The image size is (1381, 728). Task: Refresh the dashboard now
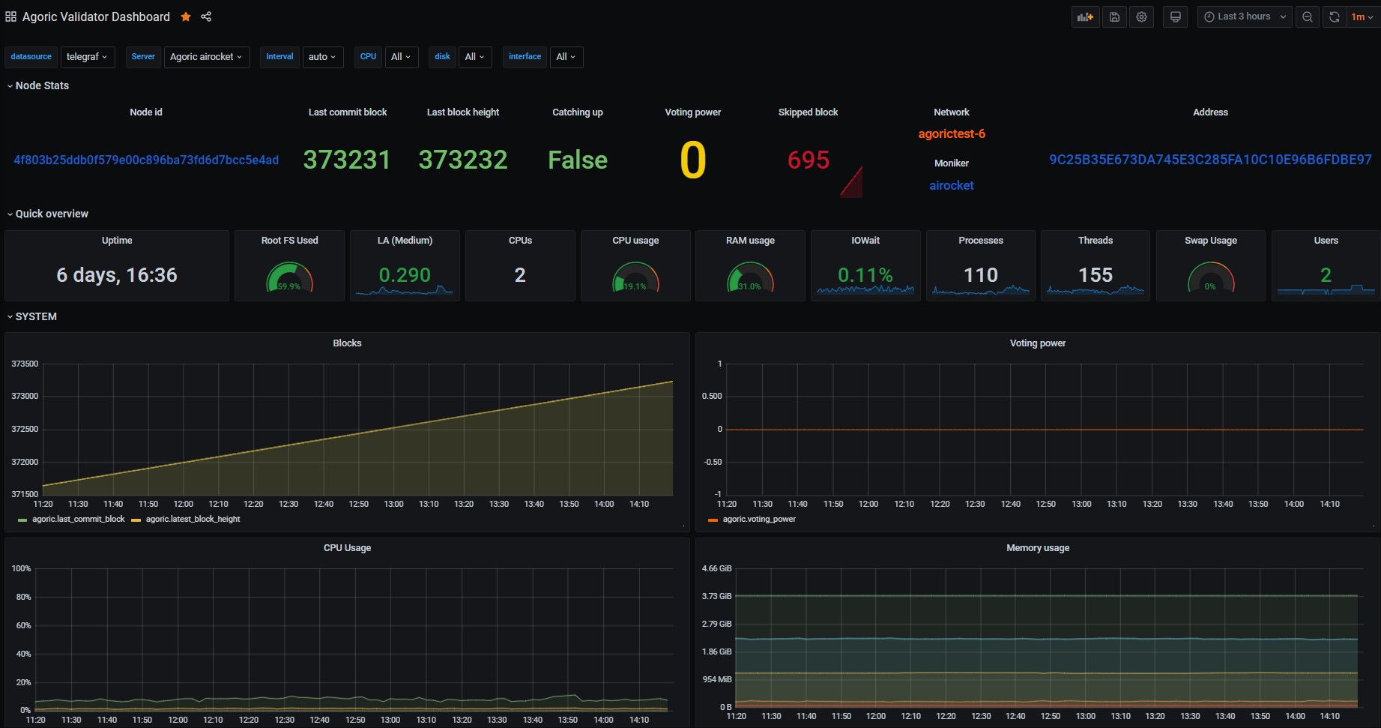coord(1334,16)
